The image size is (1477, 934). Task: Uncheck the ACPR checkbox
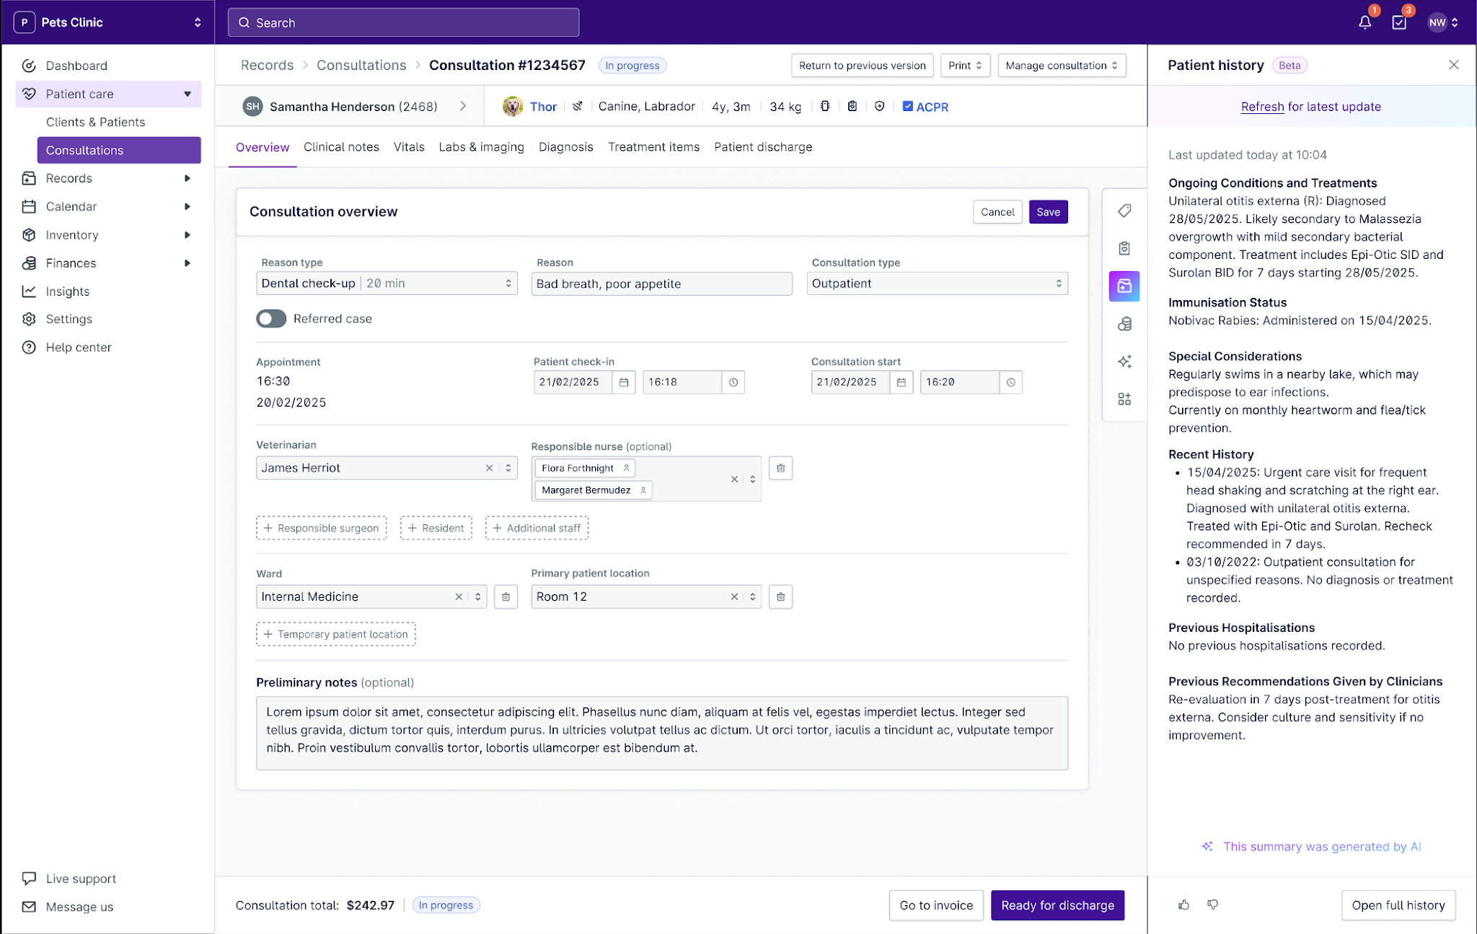point(908,107)
